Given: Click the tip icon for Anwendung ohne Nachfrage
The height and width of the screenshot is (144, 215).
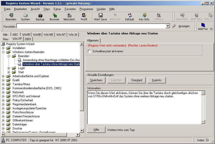Looking at the screenshot, I should [x=20, y=60].
